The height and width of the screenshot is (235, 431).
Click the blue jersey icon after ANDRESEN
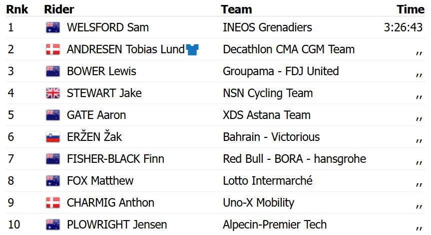[x=192, y=49]
